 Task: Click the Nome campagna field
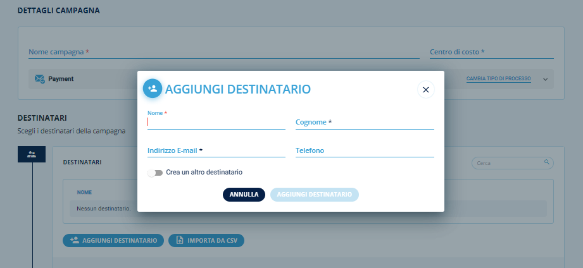pos(223,52)
